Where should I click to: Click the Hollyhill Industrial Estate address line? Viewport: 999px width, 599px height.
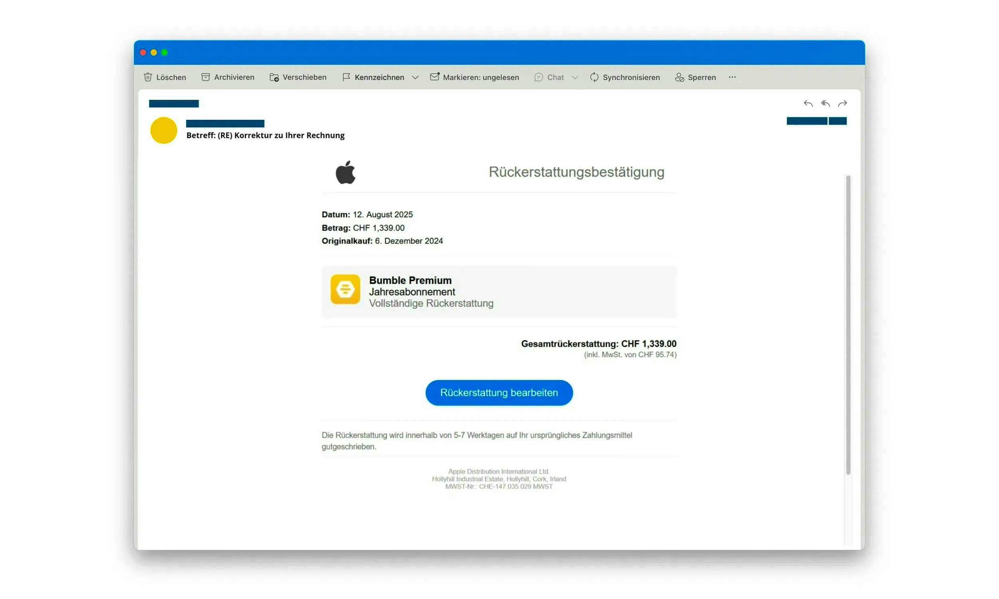pyautogui.click(x=499, y=479)
